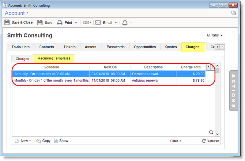Image resolution: width=245 pixels, height=161 pixels.
Task: Open the All Tabs dropdown
Action: (214, 36)
